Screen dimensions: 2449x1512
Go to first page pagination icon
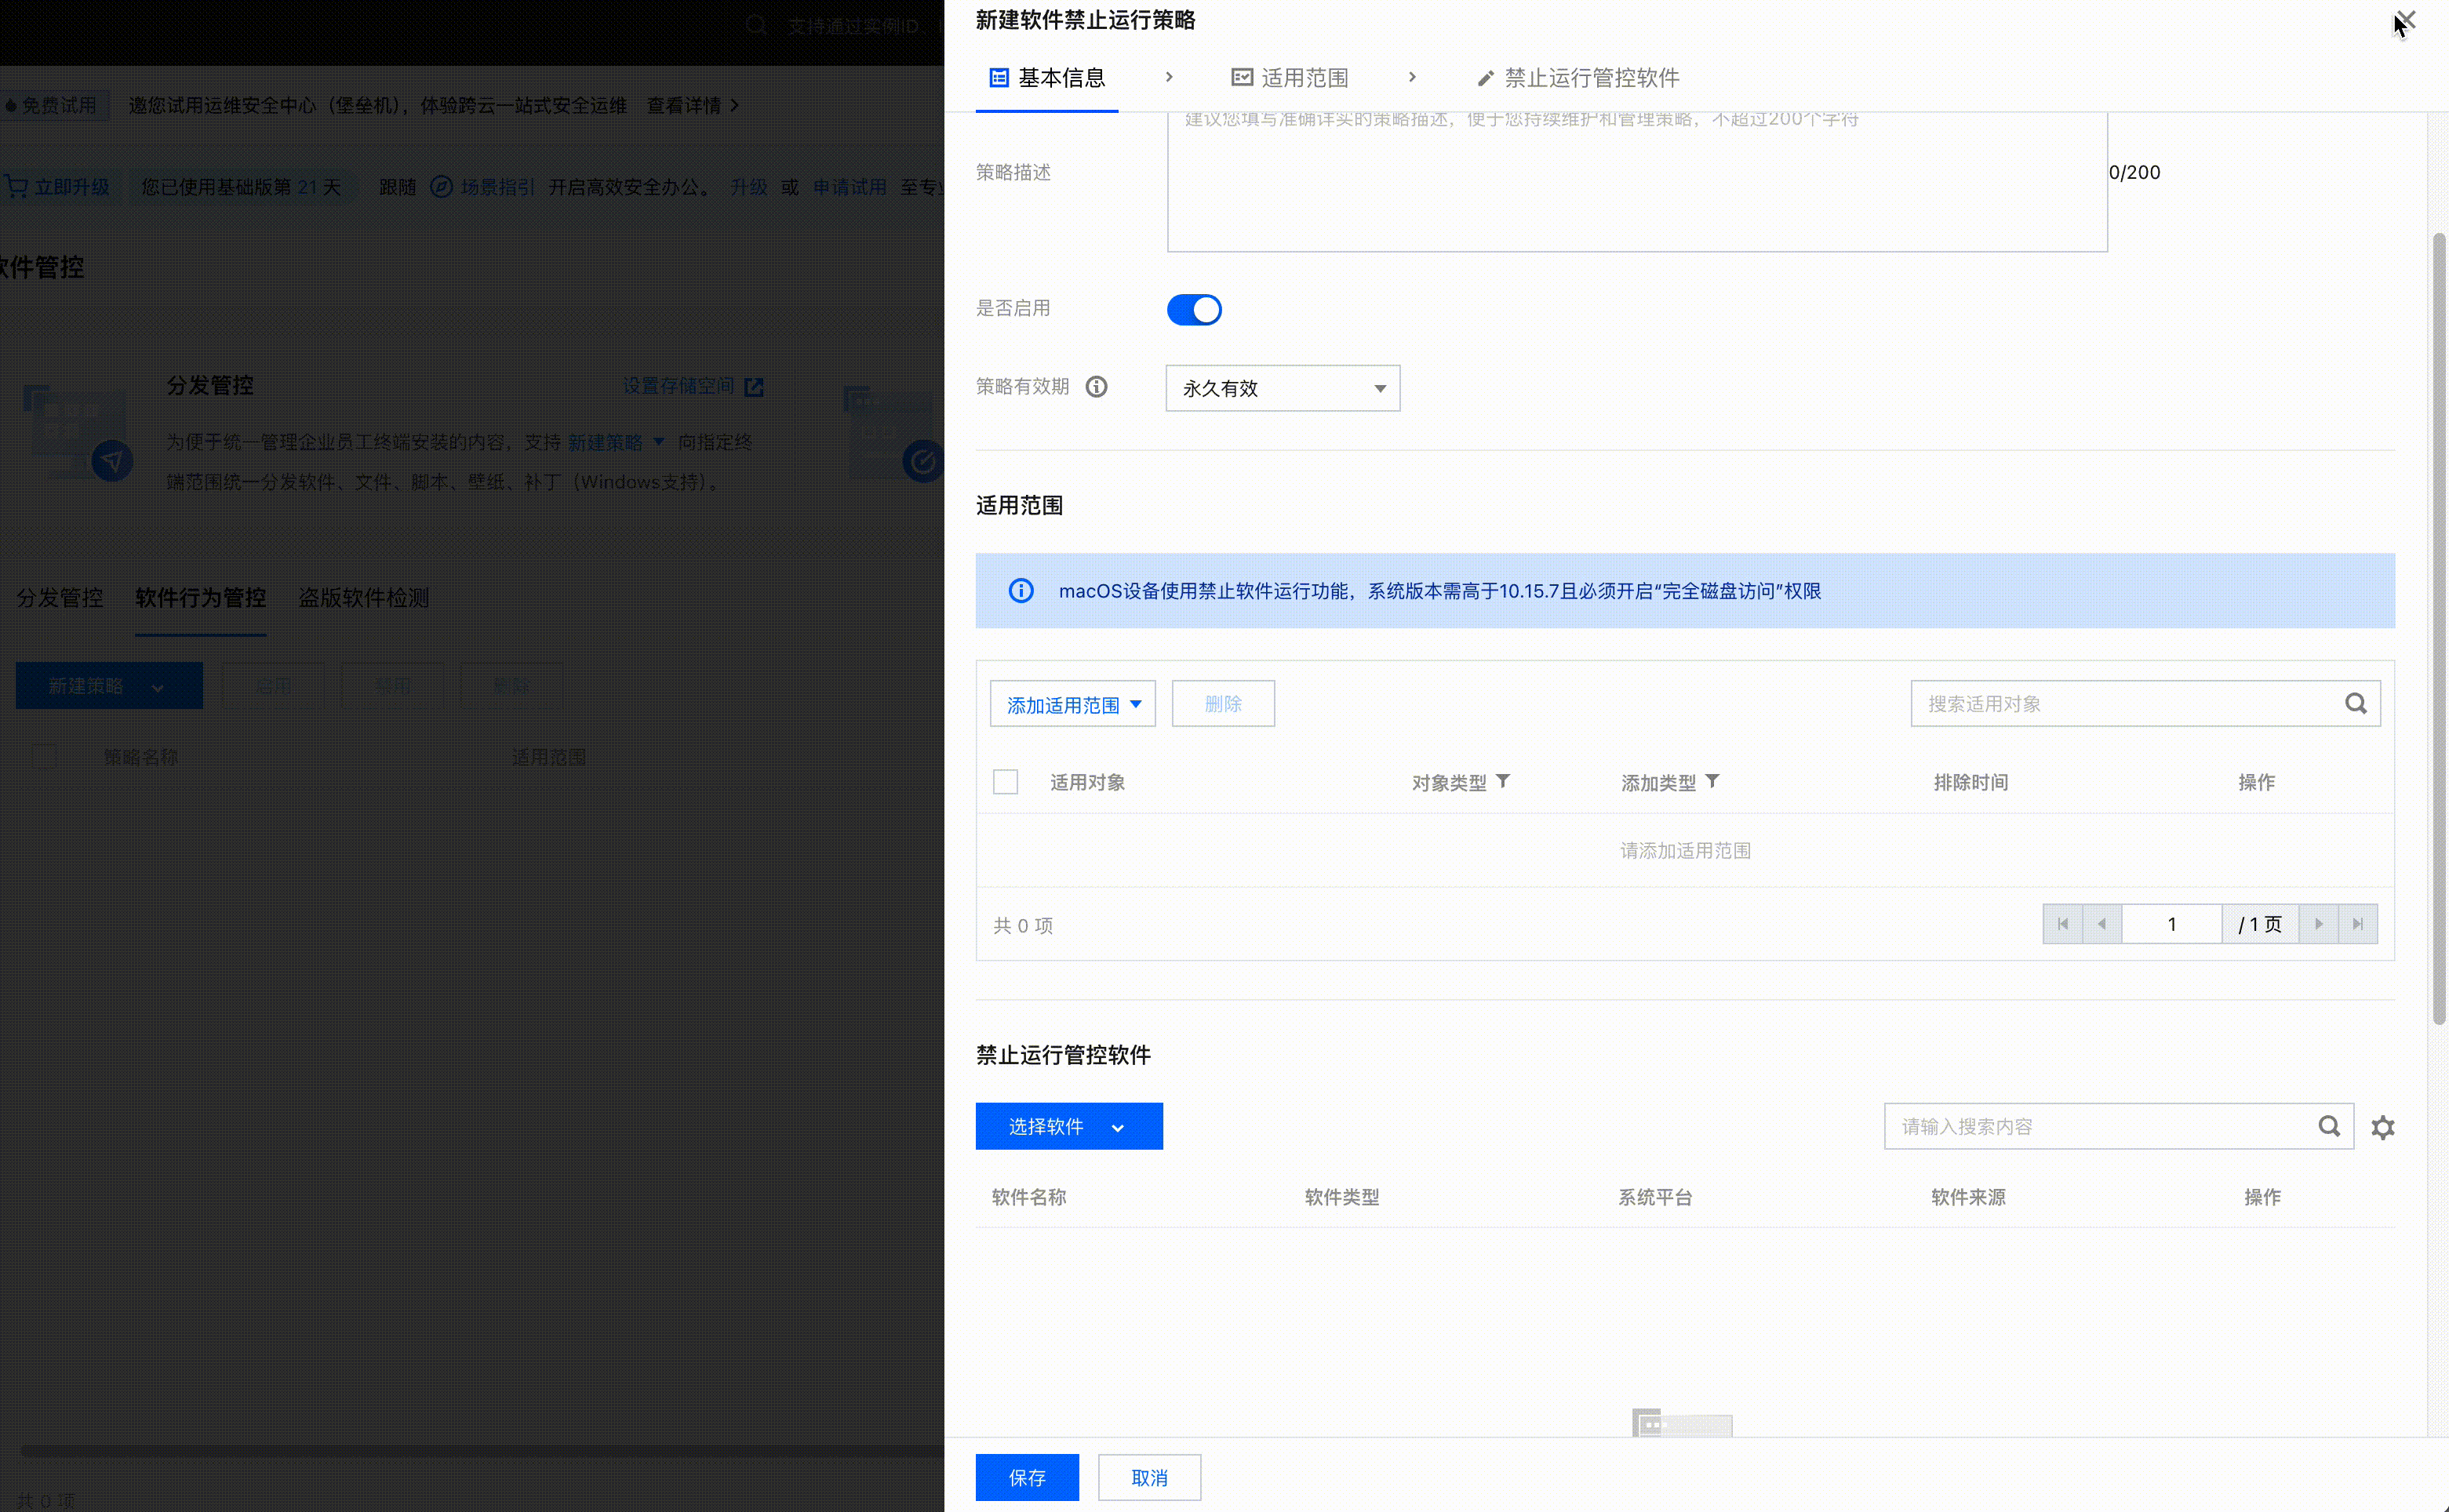(x=2062, y=924)
